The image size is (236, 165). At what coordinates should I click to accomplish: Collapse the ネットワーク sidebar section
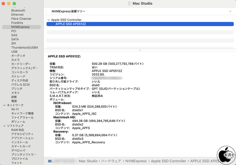pyautogui.click(x=4, y=105)
